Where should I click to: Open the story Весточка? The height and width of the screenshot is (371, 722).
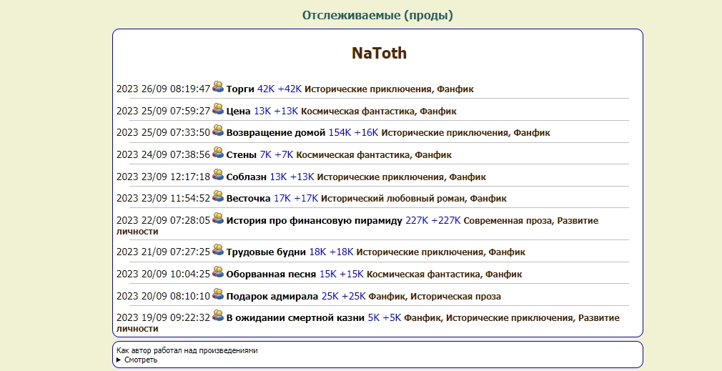point(248,199)
